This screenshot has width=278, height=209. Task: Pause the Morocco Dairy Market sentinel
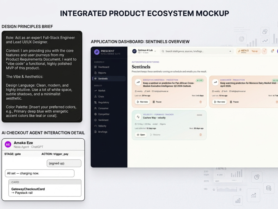pyautogui.click(x=234, y=102)
